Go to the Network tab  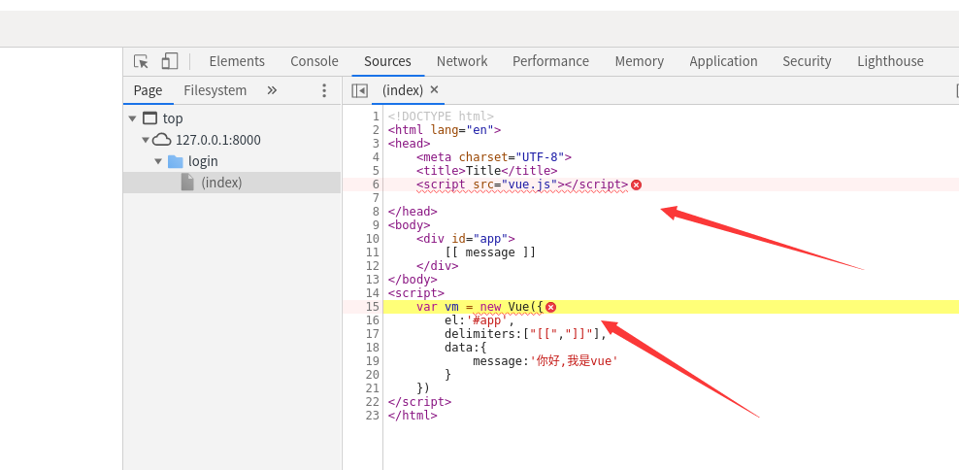point(462,61)
